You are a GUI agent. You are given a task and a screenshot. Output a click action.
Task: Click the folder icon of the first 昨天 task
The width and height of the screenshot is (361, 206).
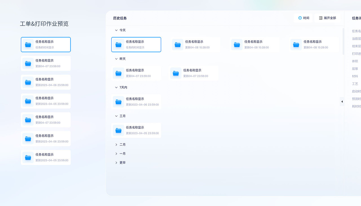(x=118, y=73)
